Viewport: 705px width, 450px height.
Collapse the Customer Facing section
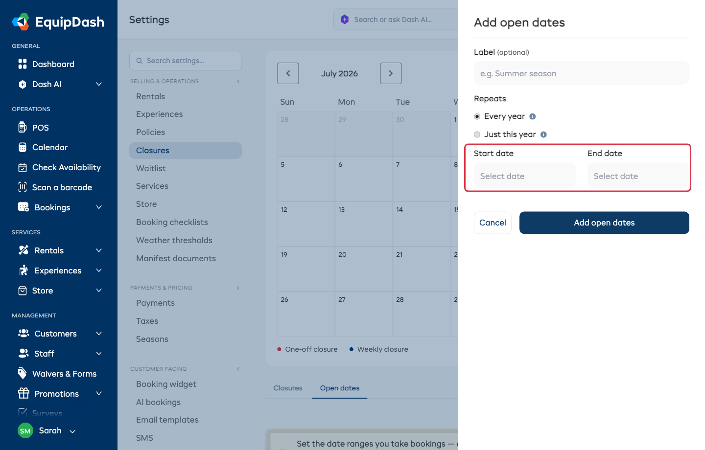[x=238, y=369]
